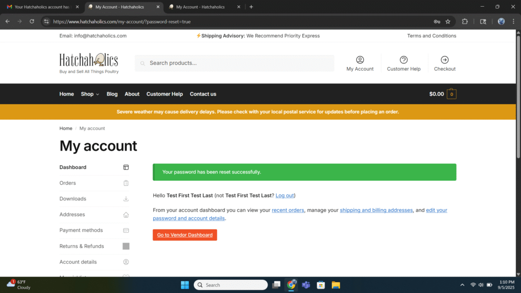The image size is (521, 293).
Task: Click the browser address bar URL
Action: [122, 21]
